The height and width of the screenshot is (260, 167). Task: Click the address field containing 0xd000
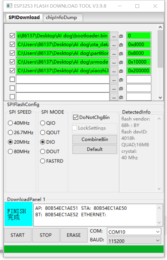coord(139,45)
